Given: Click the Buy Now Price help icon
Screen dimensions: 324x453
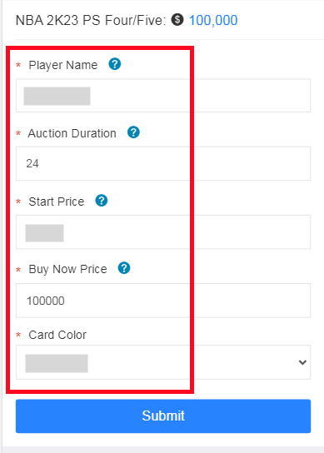Looking at the screenshot, I should [x=124, y=268].
